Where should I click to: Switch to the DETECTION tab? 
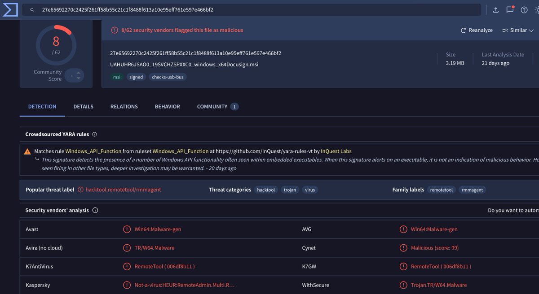pyautogui.click(x=42, y=107)
